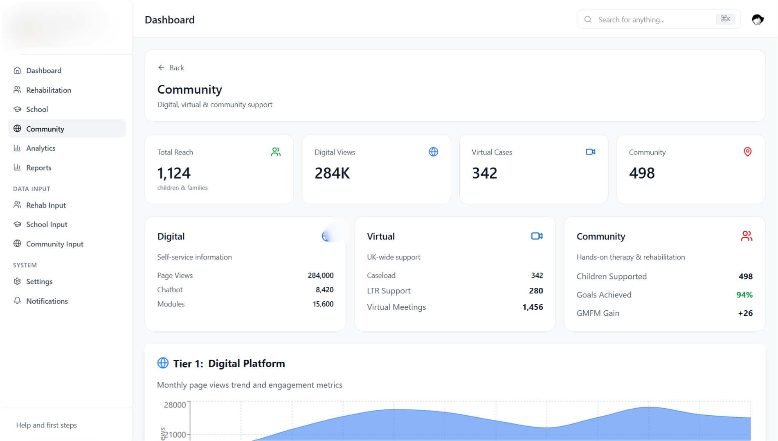Open Community Input data entry
Image resolution: width=778 pixels, height=441 pixels.
click(54, 244)
